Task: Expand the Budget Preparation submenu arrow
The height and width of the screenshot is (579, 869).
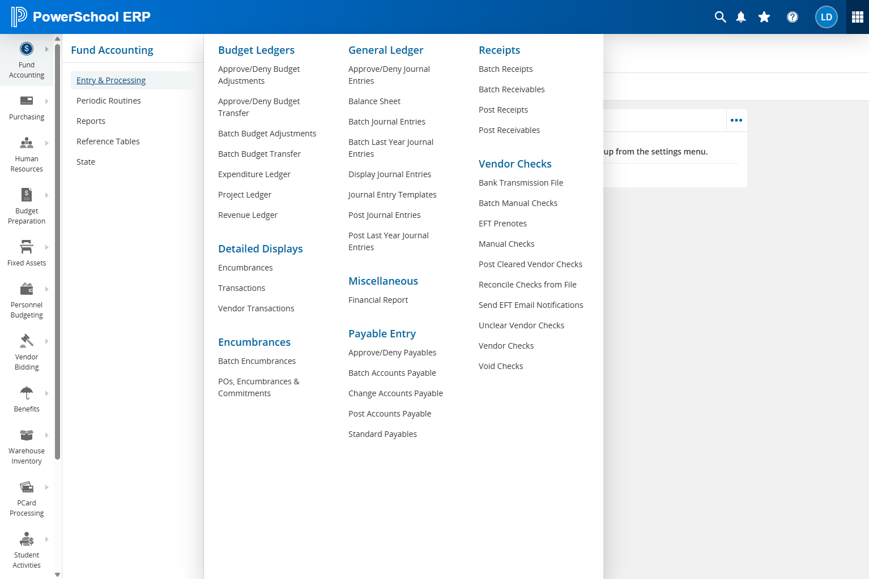Action: (46, 195)
